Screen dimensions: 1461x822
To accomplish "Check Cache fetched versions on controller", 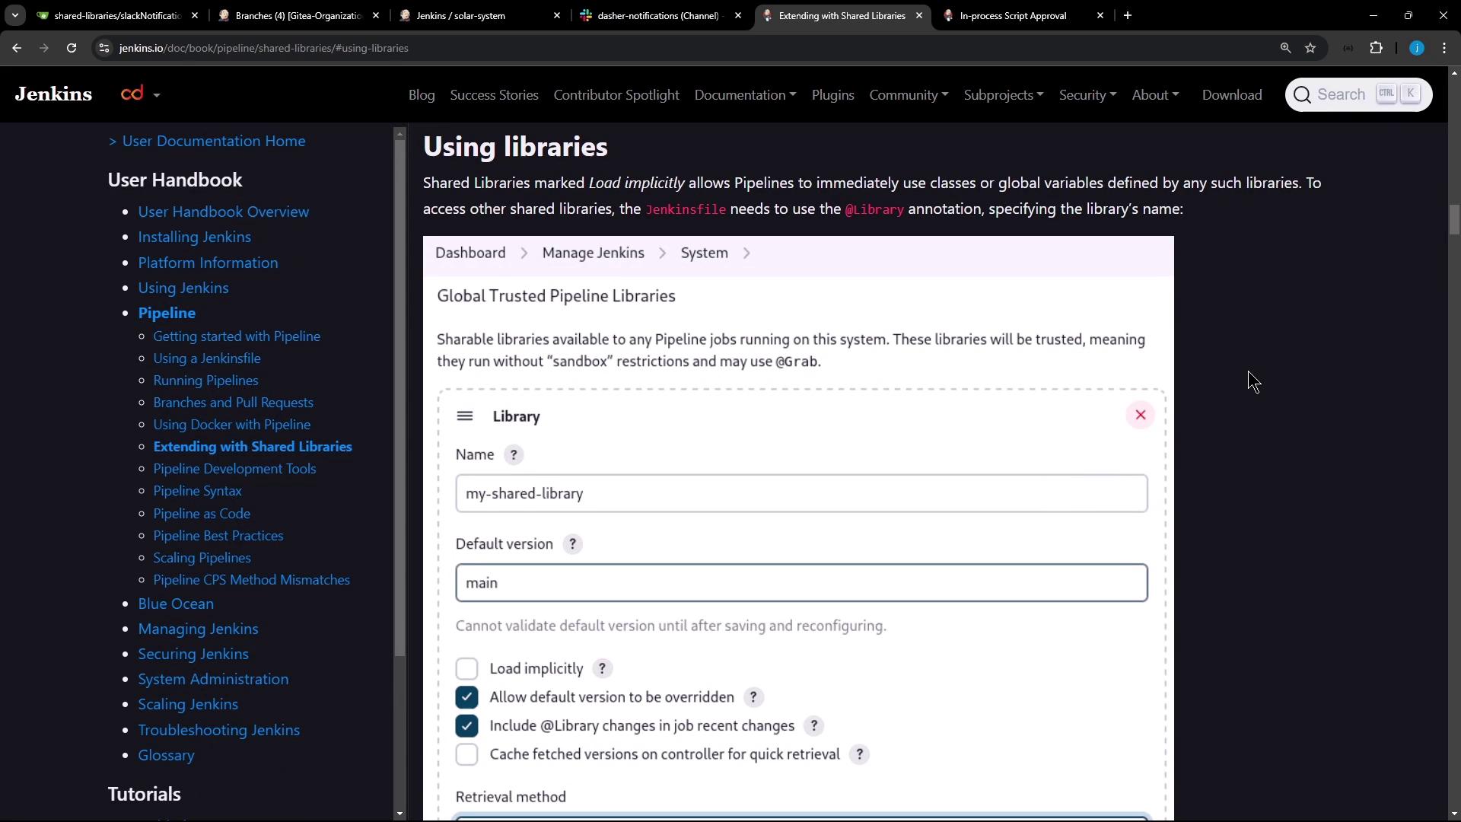I will [466, 754].
